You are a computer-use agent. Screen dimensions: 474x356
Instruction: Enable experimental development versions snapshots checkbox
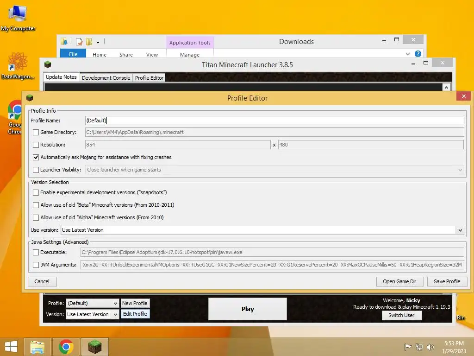[x=36, y=192]
